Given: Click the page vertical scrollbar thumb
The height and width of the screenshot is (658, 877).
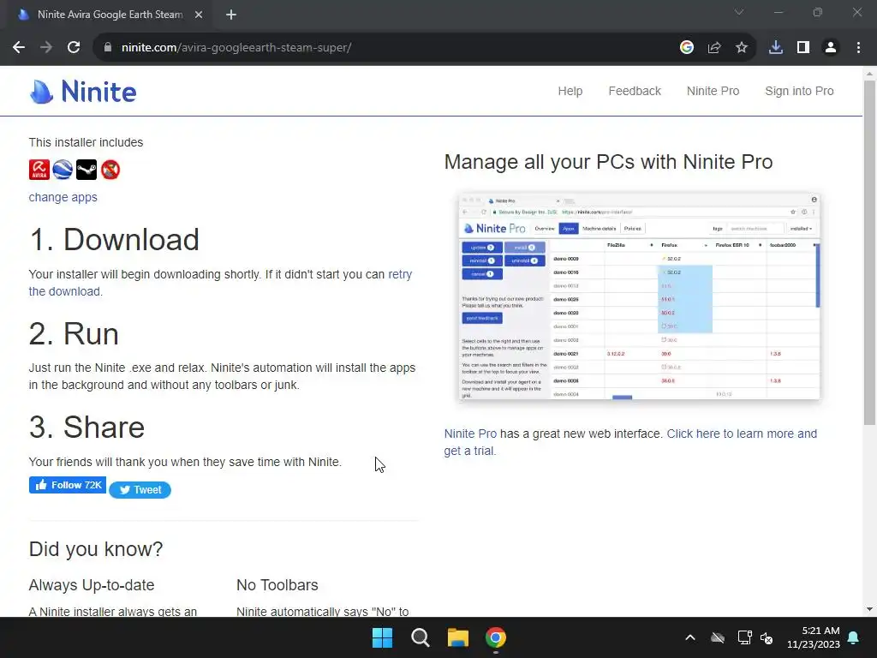Looking at the screenshot, I should [869, 252].
